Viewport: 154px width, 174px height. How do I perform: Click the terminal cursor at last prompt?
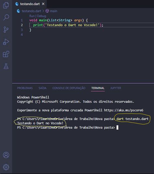click(117, 127)
